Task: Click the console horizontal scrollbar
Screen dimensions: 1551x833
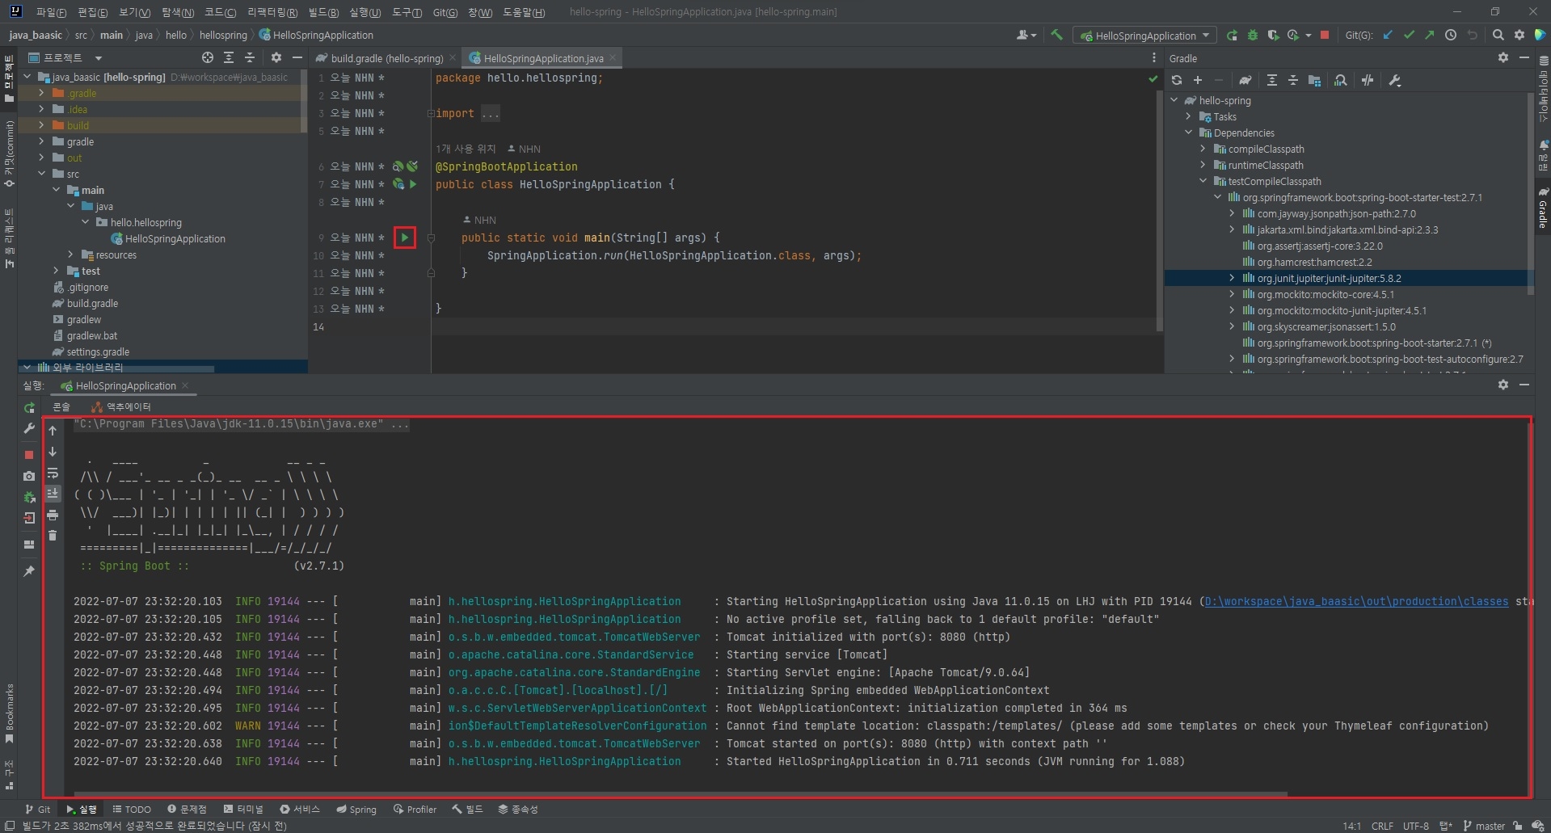Action: [x=679, y=794]
